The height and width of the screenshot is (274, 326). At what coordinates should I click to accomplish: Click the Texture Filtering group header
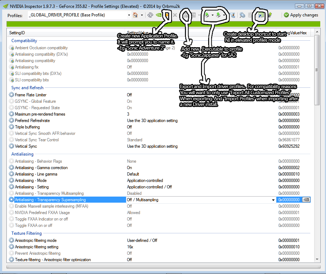click(27, 233)
